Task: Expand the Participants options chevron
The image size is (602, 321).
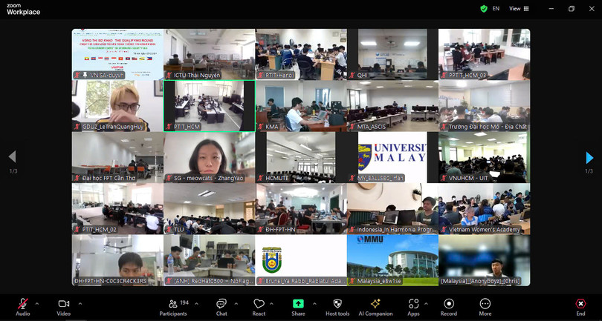Action: (x=196, y=303)
